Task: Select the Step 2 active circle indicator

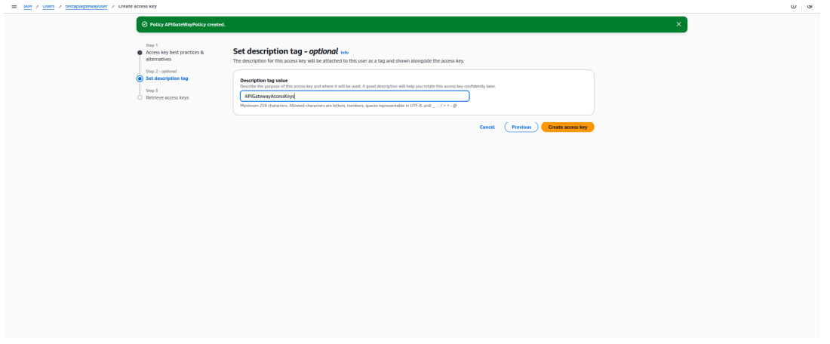Action: pos(140,78)
